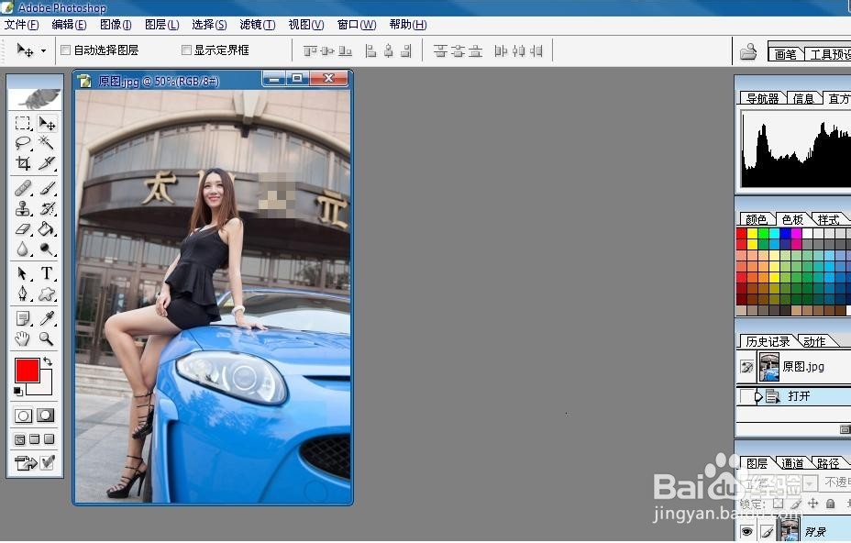The image size is (851, 543).
Task: Switch to the 通道 tab
Action: click(792, 463)
